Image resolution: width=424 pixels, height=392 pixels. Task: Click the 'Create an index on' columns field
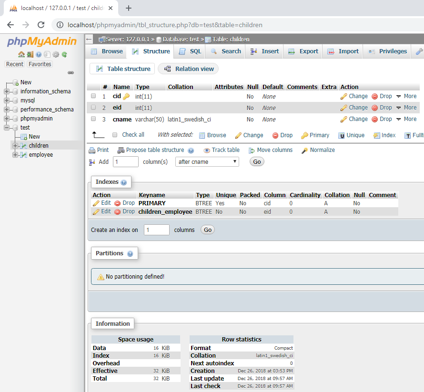(156, 230)
